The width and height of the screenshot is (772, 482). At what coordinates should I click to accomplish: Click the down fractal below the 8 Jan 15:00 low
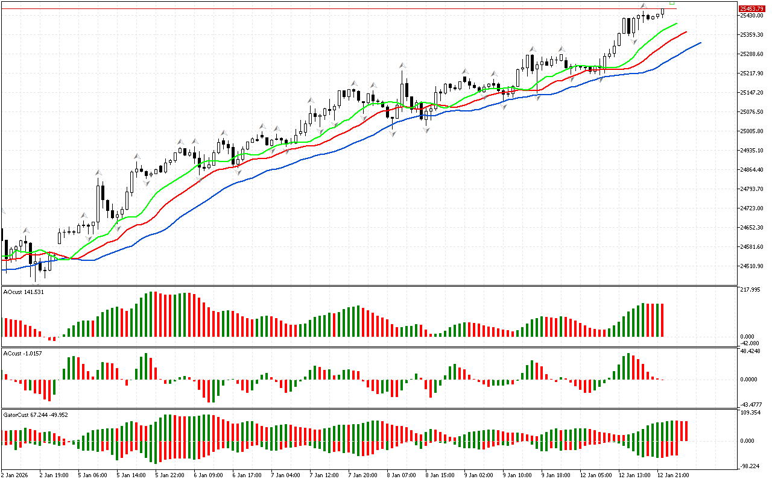pos(426,130)
